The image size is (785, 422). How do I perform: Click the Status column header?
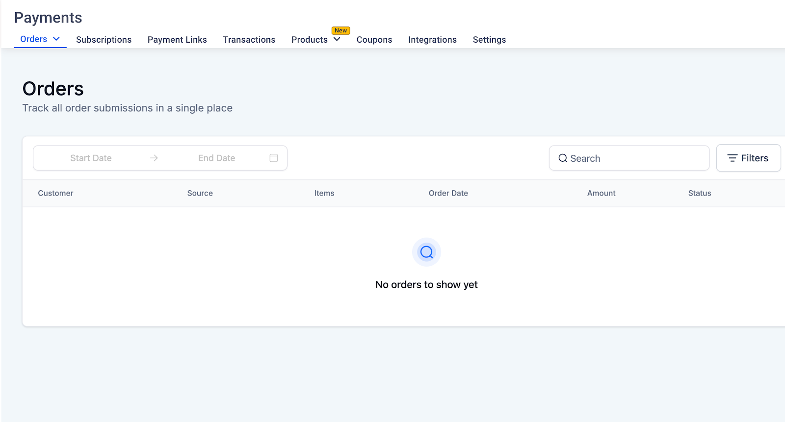click(699, 193)
